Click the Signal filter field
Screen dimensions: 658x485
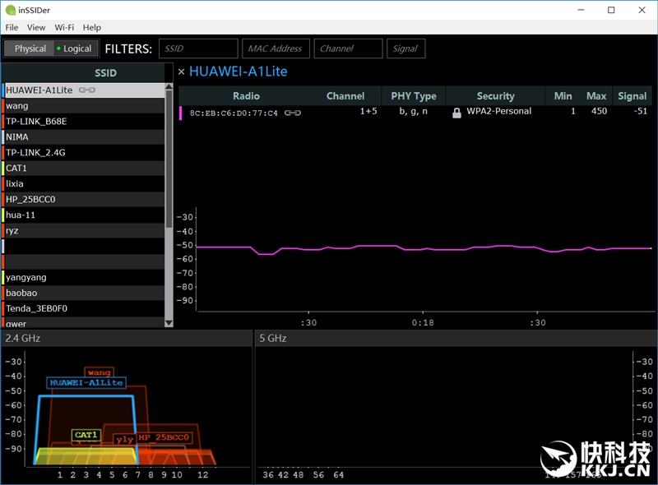click(x=407, y=48)
